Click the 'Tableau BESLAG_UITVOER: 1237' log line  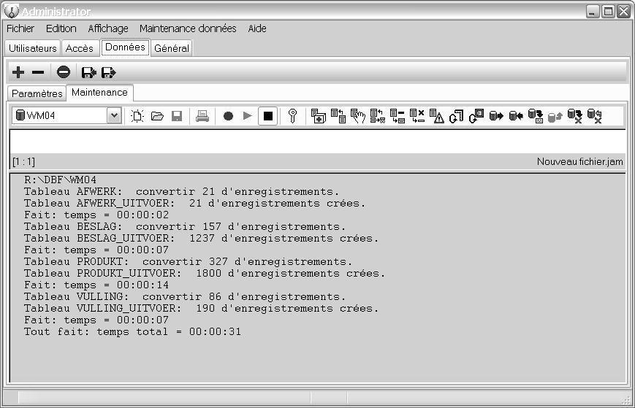point(201,239)
